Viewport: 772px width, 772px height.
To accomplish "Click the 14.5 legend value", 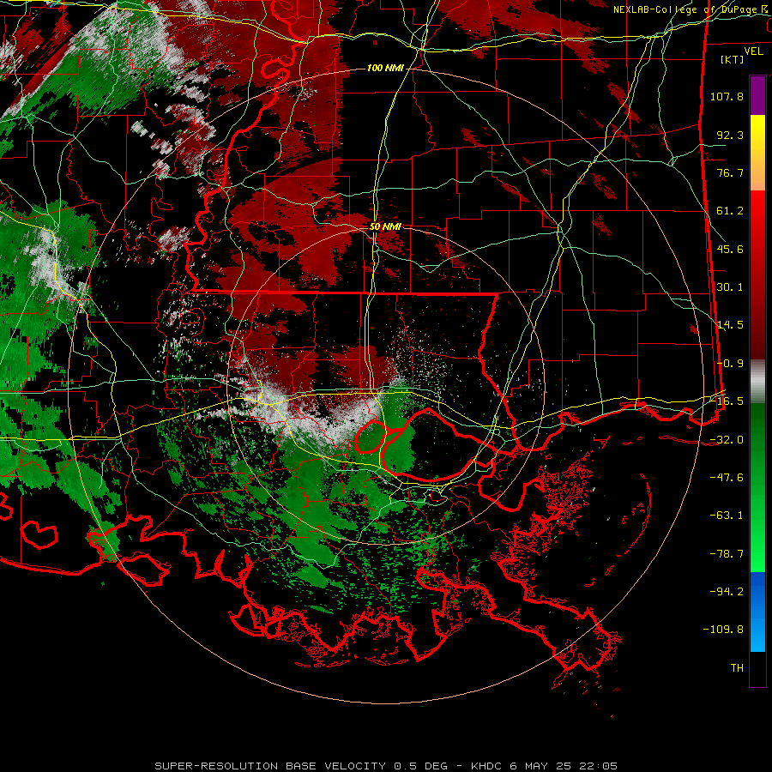I will coord(730,325).
